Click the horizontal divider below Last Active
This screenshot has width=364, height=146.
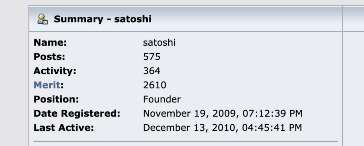[185, 141]
